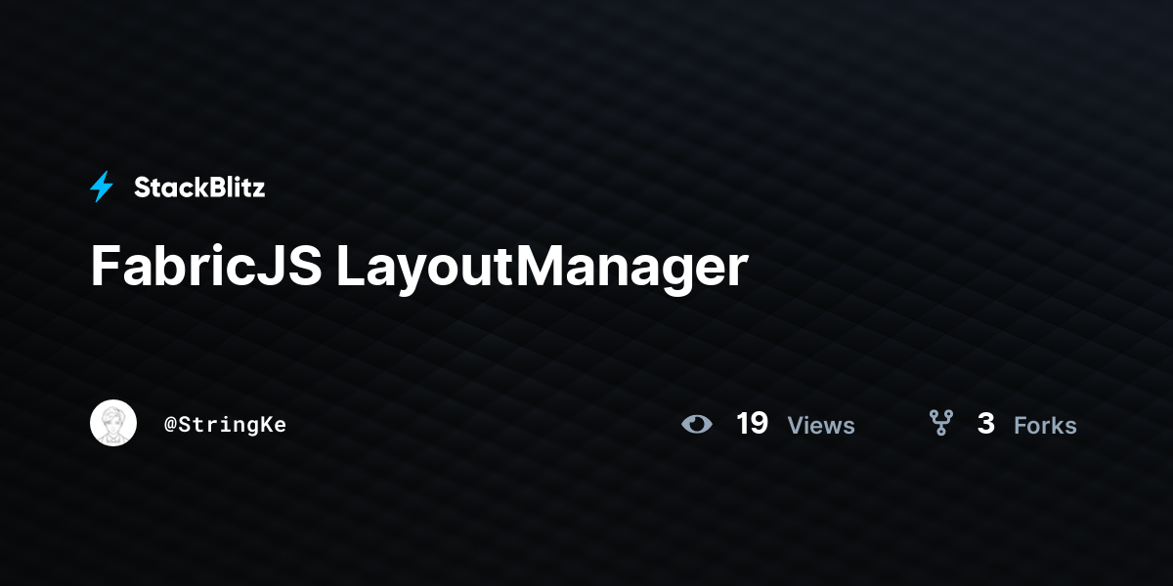
Task: Select the StackBlitz brand name text
Action: click(x=199, y=188)
